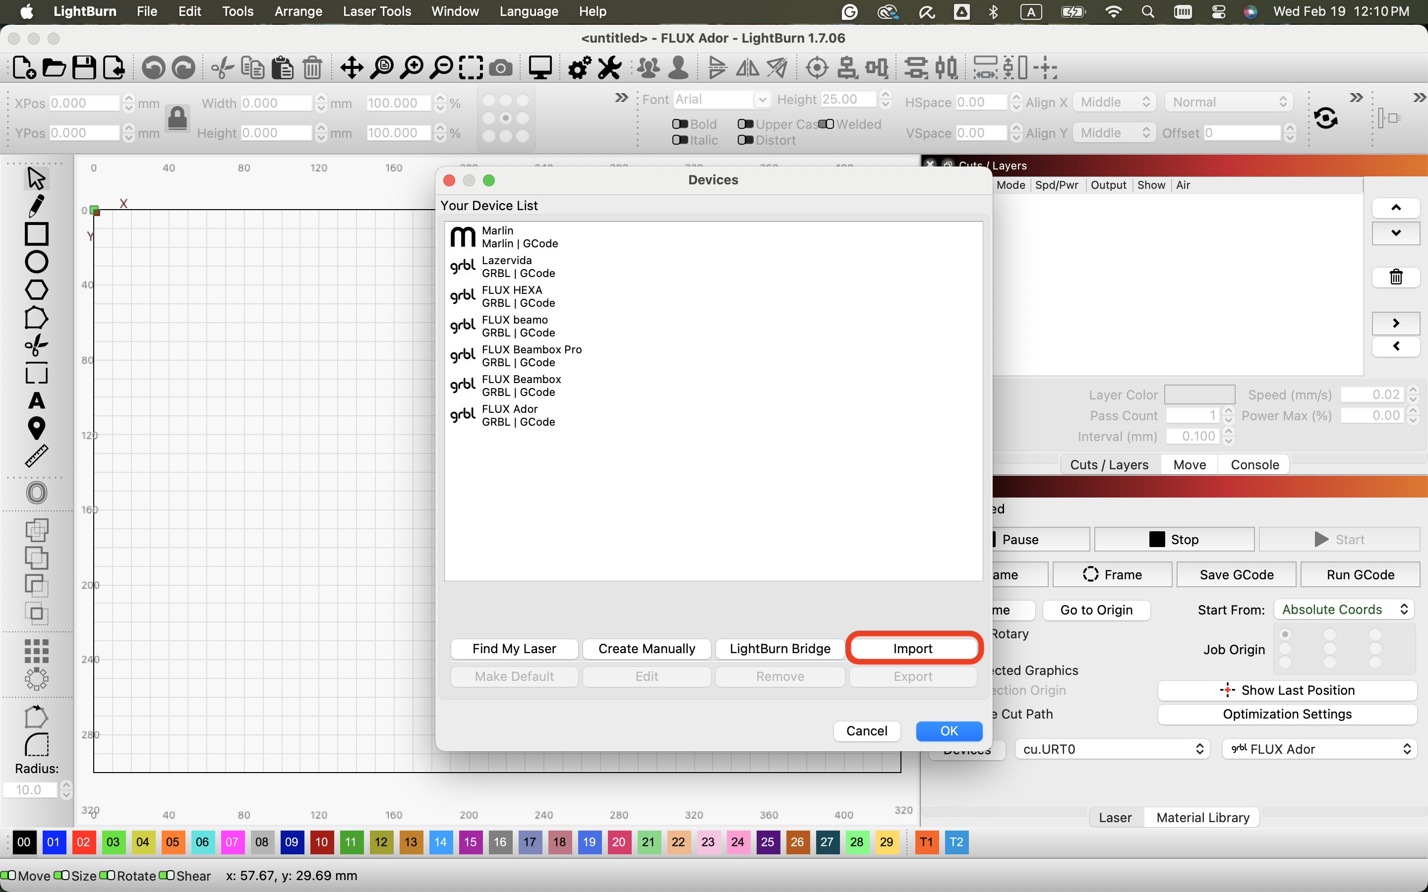This screenshot has width=1428, height=892.
Task: Open Settings with the gears icon
Action: click(580, 68)
